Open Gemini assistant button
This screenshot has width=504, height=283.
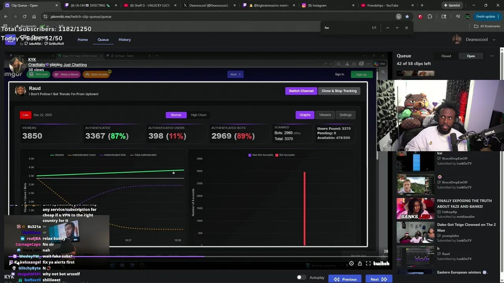[452, 6]
